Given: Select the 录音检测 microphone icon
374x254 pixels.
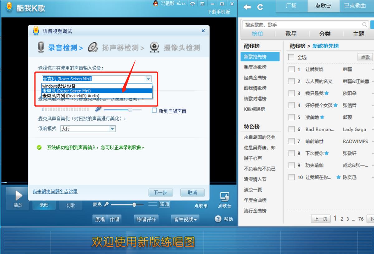Looking at the screenshot, I should click(x=41, y=48).
